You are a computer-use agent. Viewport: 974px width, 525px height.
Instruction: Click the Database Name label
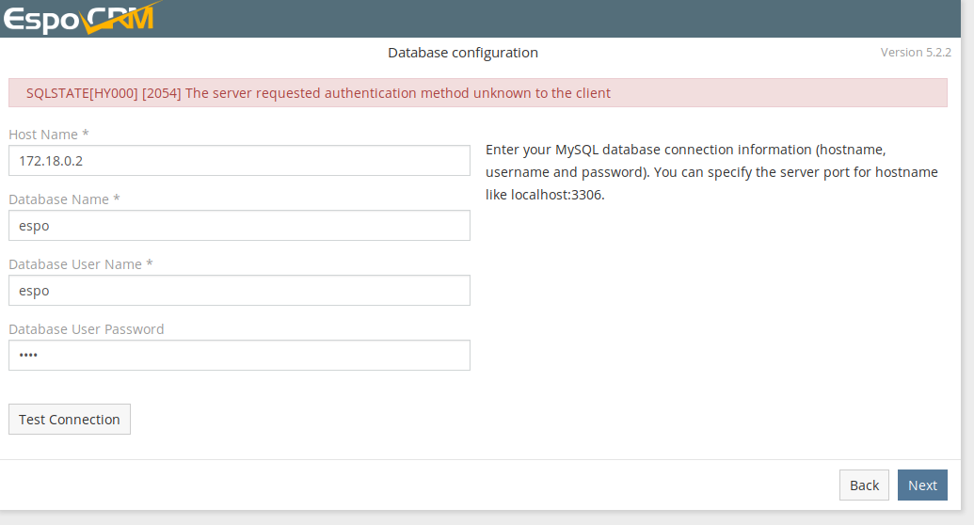point(64,199)
